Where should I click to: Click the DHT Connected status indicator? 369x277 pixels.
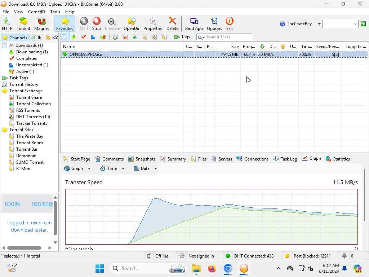pyautogui.click(x=249, y=256)
